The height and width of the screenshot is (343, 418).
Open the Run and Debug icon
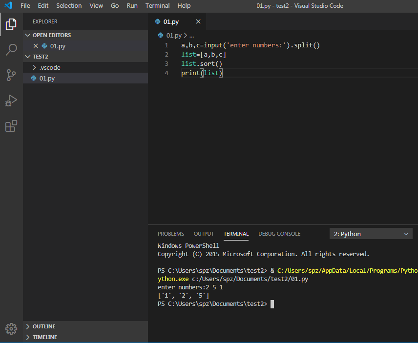click(11, 101)
